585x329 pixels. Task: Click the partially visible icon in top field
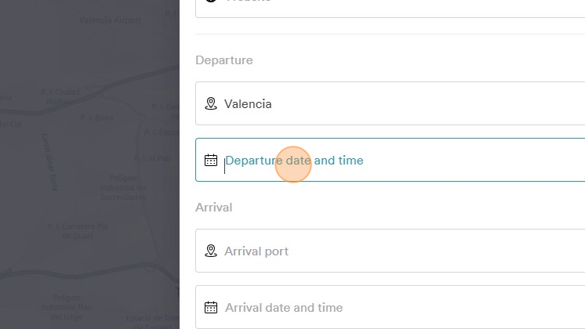coord(210,2)
